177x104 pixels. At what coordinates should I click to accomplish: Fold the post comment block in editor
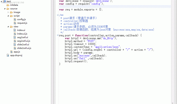tap(58, 15)
